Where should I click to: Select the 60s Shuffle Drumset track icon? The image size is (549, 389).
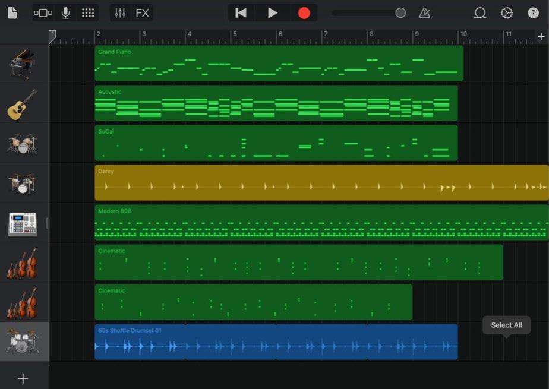tap(23, 341)
